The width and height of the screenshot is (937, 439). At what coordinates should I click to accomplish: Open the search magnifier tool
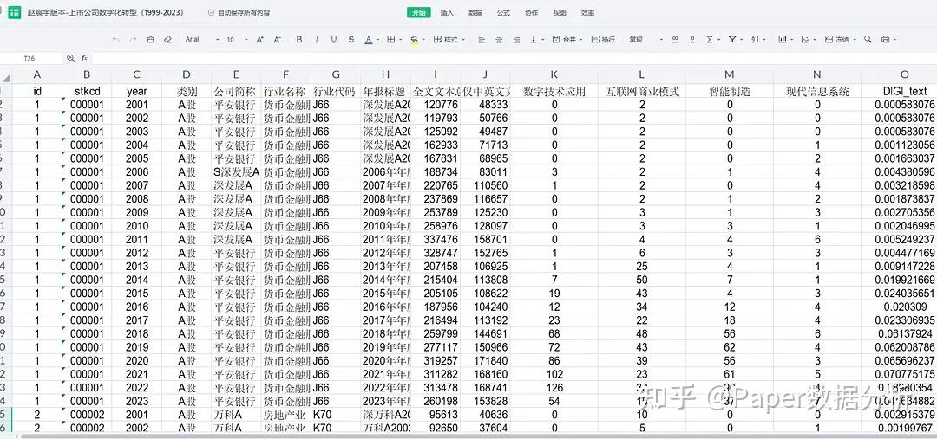868,39
